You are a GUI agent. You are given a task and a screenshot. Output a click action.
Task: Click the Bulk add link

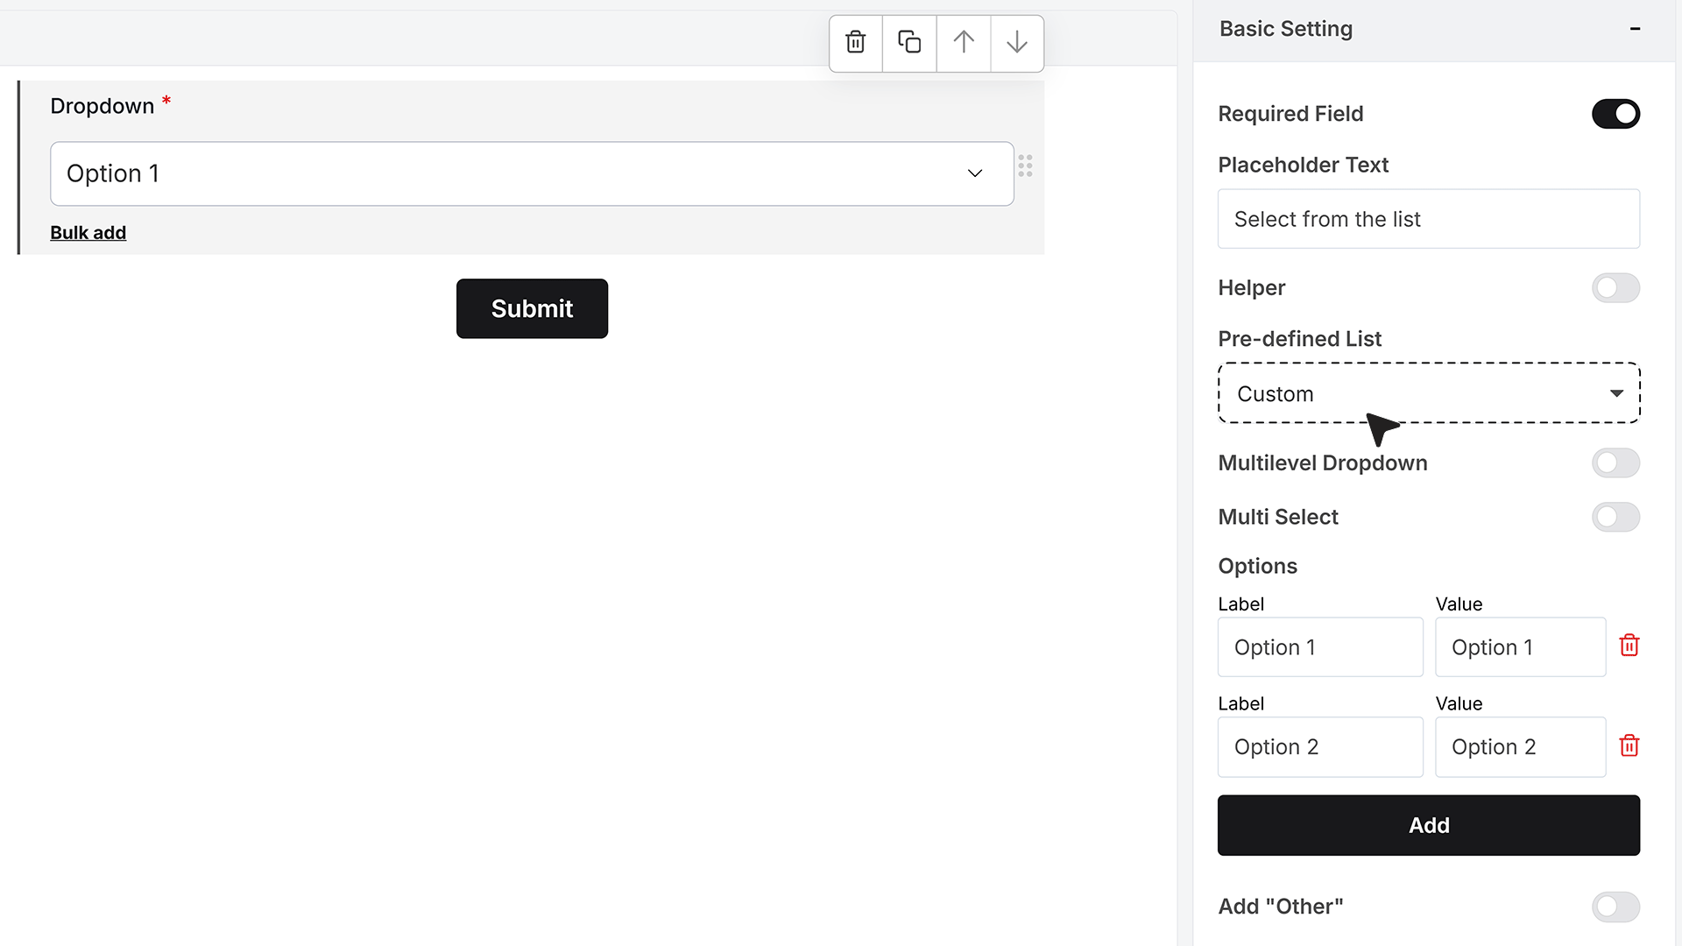[x=88, y=233]
